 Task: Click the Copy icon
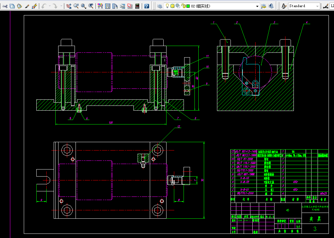pos(12,6)
